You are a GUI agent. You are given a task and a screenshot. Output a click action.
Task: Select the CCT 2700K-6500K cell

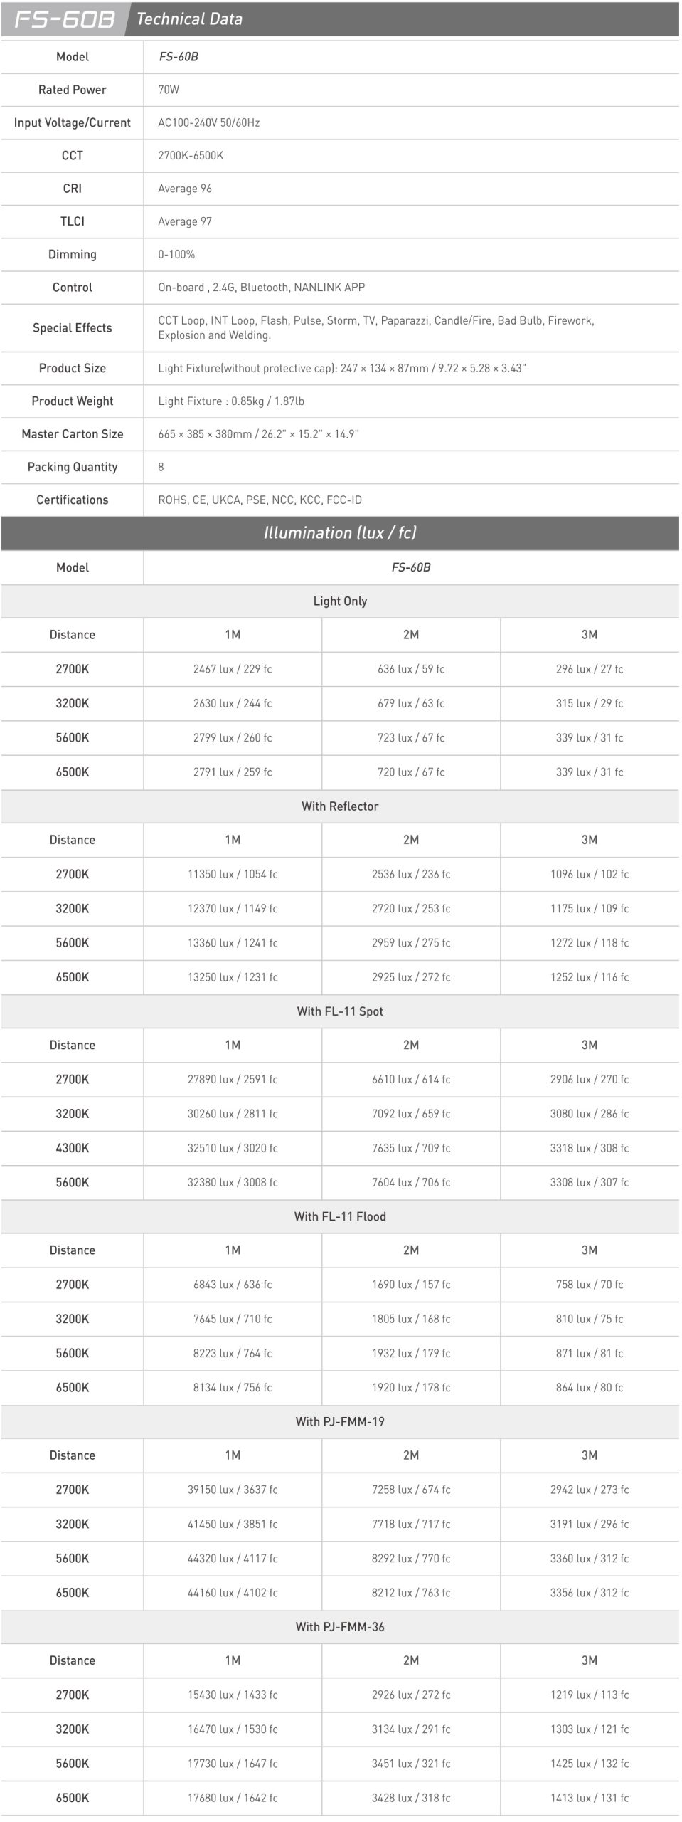coord(191,155)
